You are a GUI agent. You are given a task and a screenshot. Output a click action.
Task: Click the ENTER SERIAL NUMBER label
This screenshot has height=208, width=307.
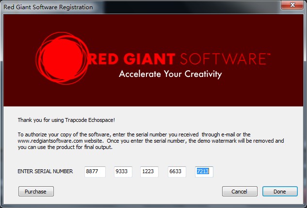point(45,171)
